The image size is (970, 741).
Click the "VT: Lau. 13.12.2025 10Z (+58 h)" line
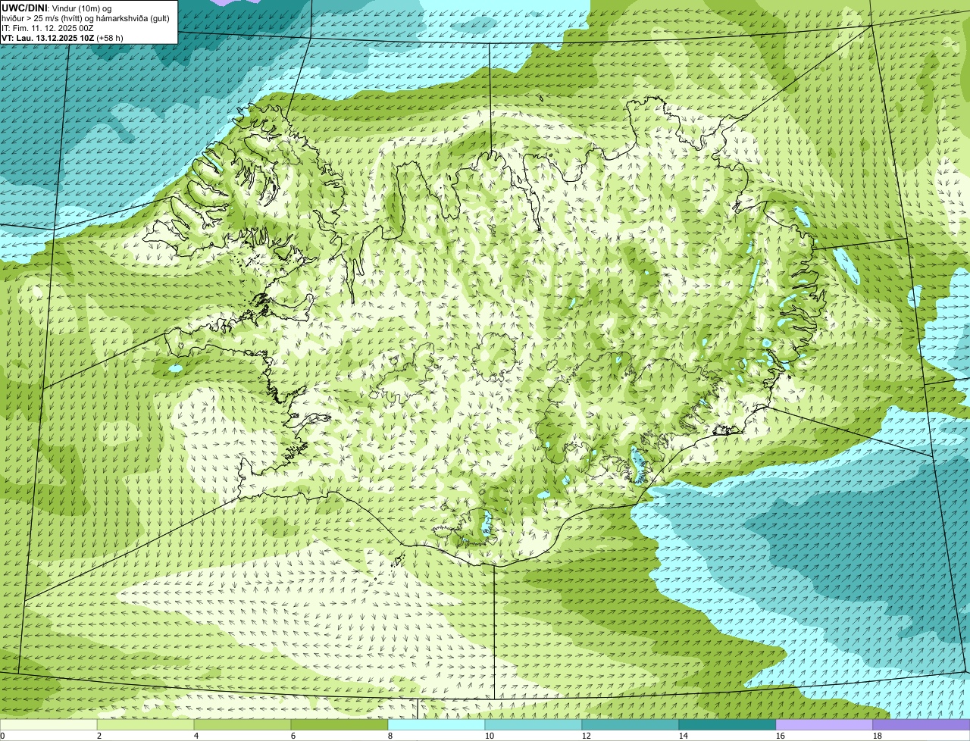coord(63,37)
